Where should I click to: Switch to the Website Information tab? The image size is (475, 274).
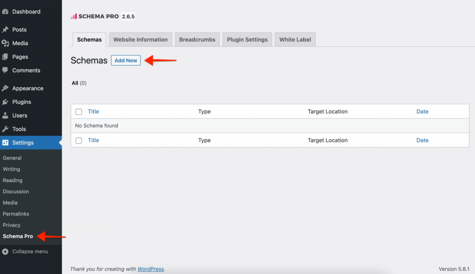(140, 39)
